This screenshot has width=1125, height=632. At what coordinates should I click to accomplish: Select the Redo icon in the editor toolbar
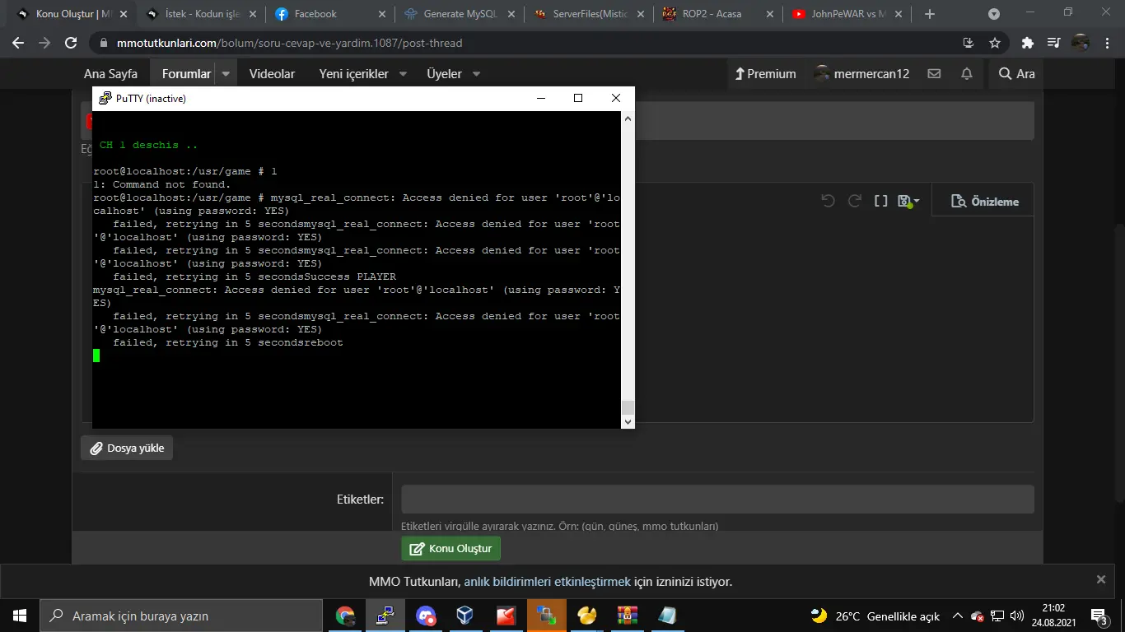pyautogui.click(x=853, y=199)
